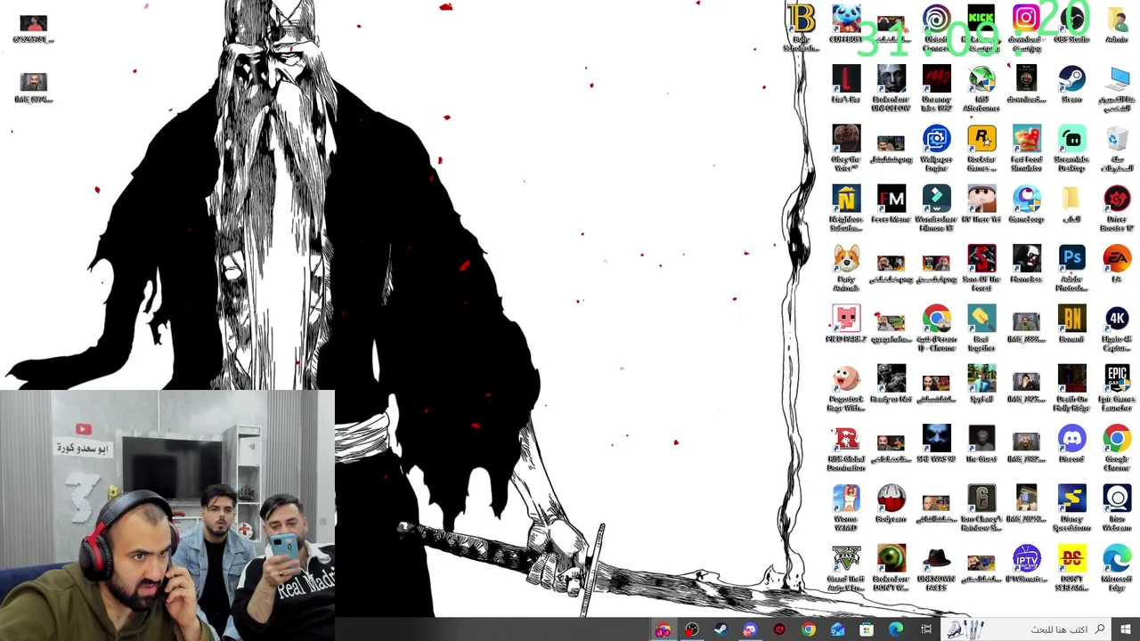Launch the Worms W.M.D shortcut
Viewport: 1140px width, 641px height.
(846, 507)
